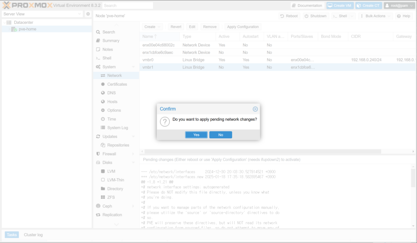Select the Tasks tab at bottom
The image size is (417, 243).
12,235
